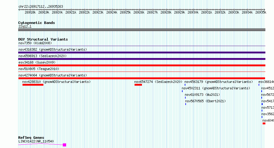Open the nsv5670565 (Ebert2021) label
Screen dimensions: 274x148
[206, 101]
